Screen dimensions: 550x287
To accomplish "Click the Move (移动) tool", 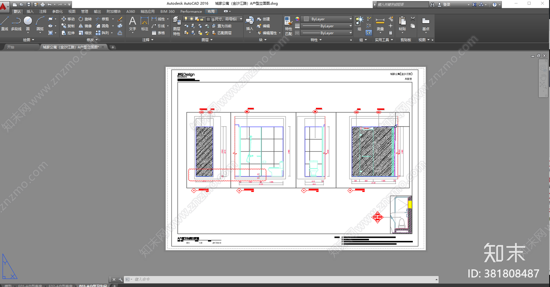I will 68,19.
